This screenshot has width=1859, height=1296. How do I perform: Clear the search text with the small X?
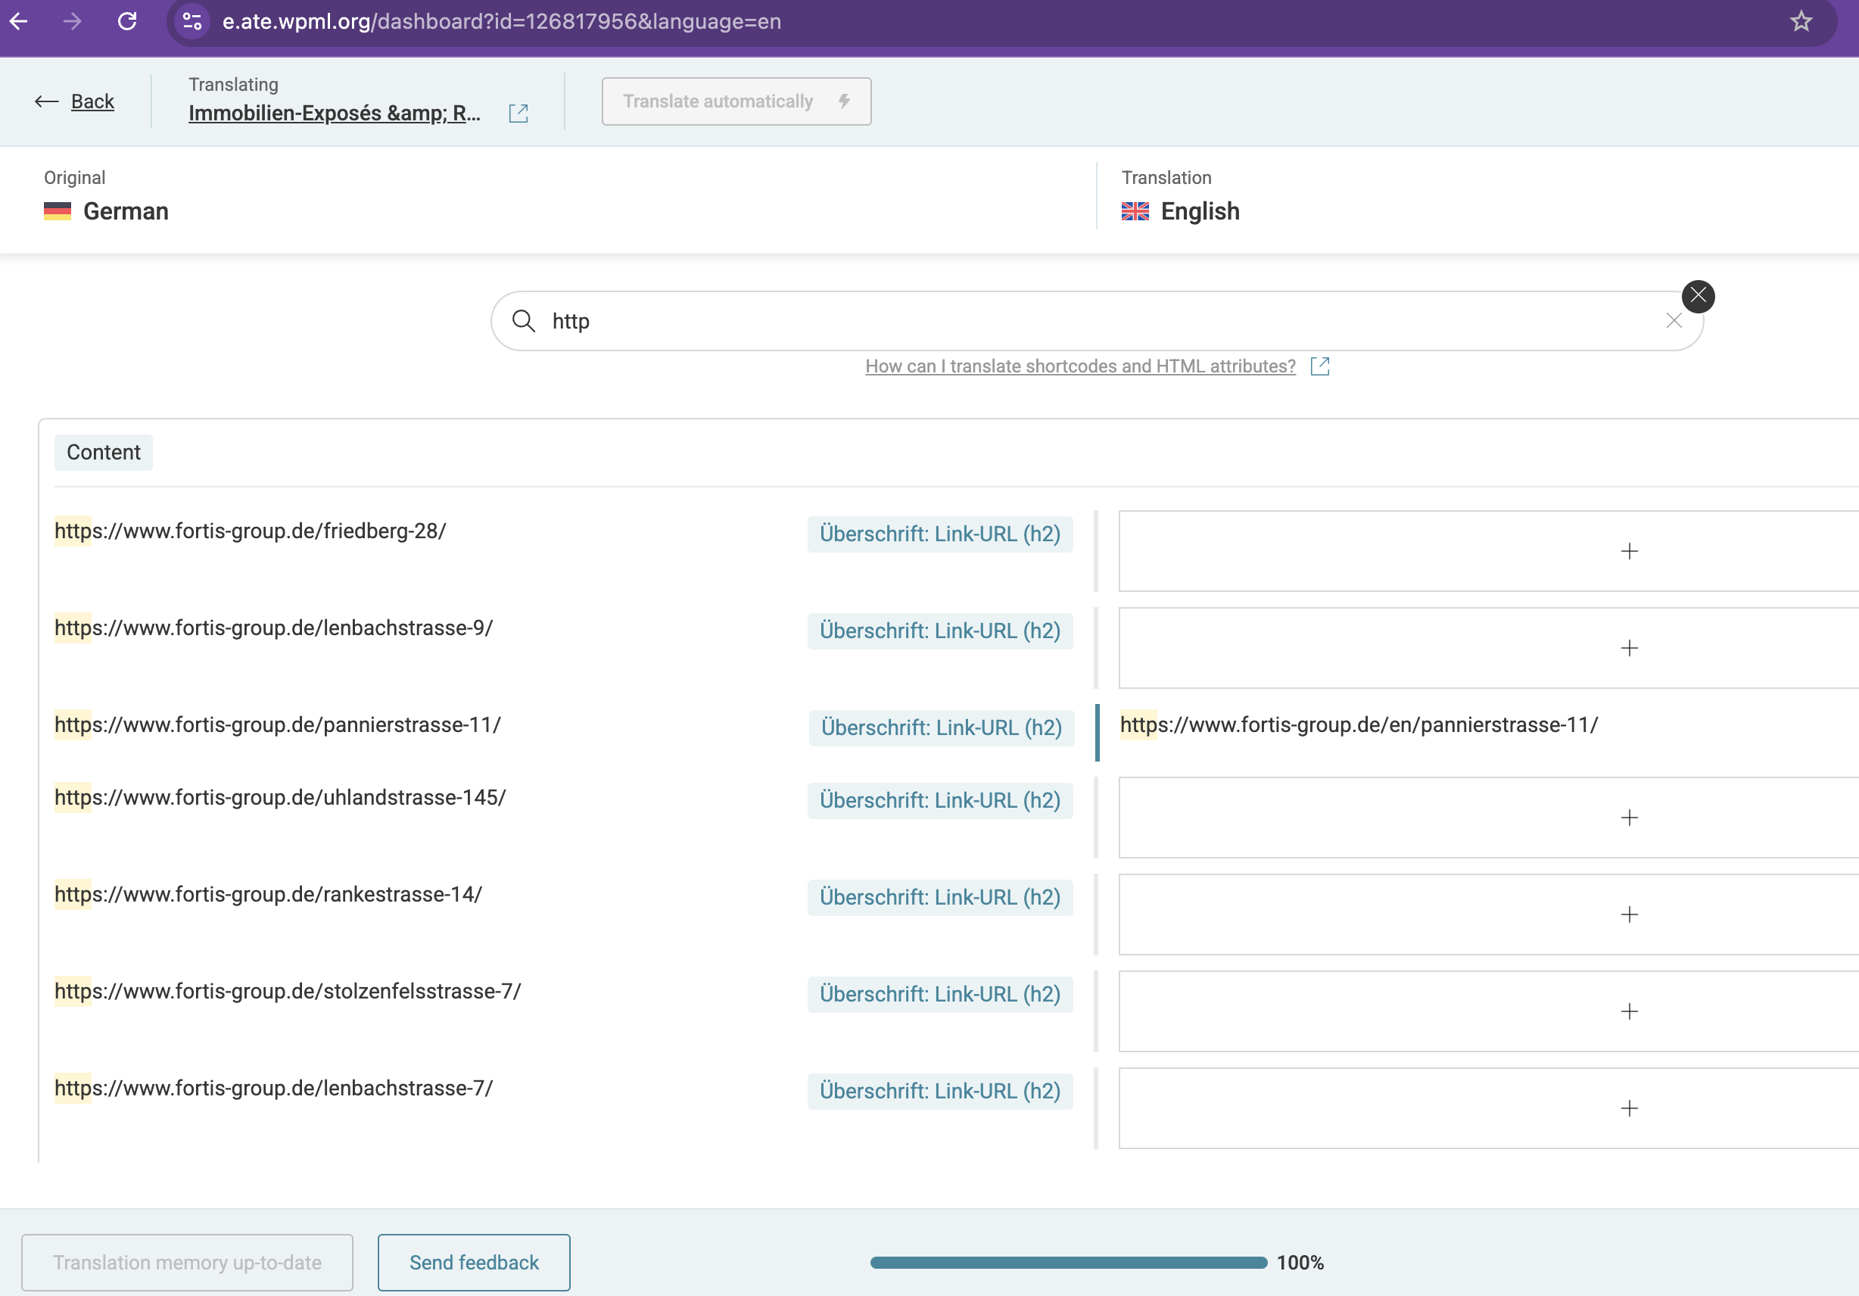pyautogui.click(x=1674, y=321)
